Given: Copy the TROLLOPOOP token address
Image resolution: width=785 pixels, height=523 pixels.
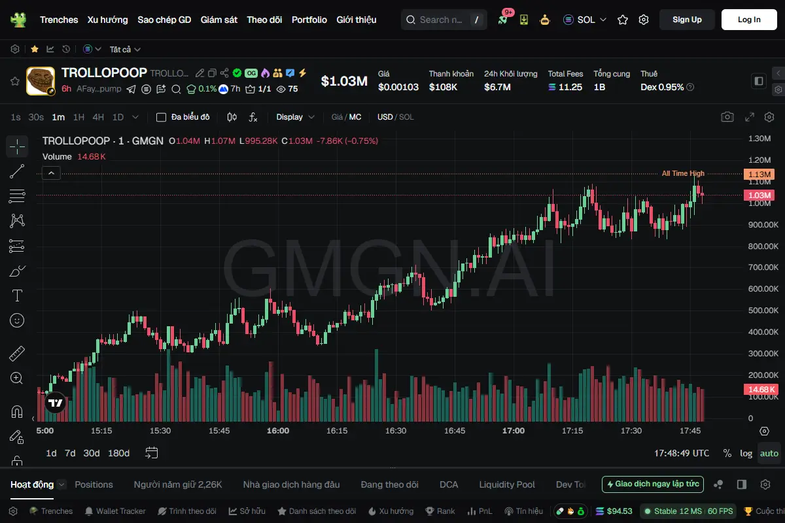Looking at the screenshot, I should (213, 73).
